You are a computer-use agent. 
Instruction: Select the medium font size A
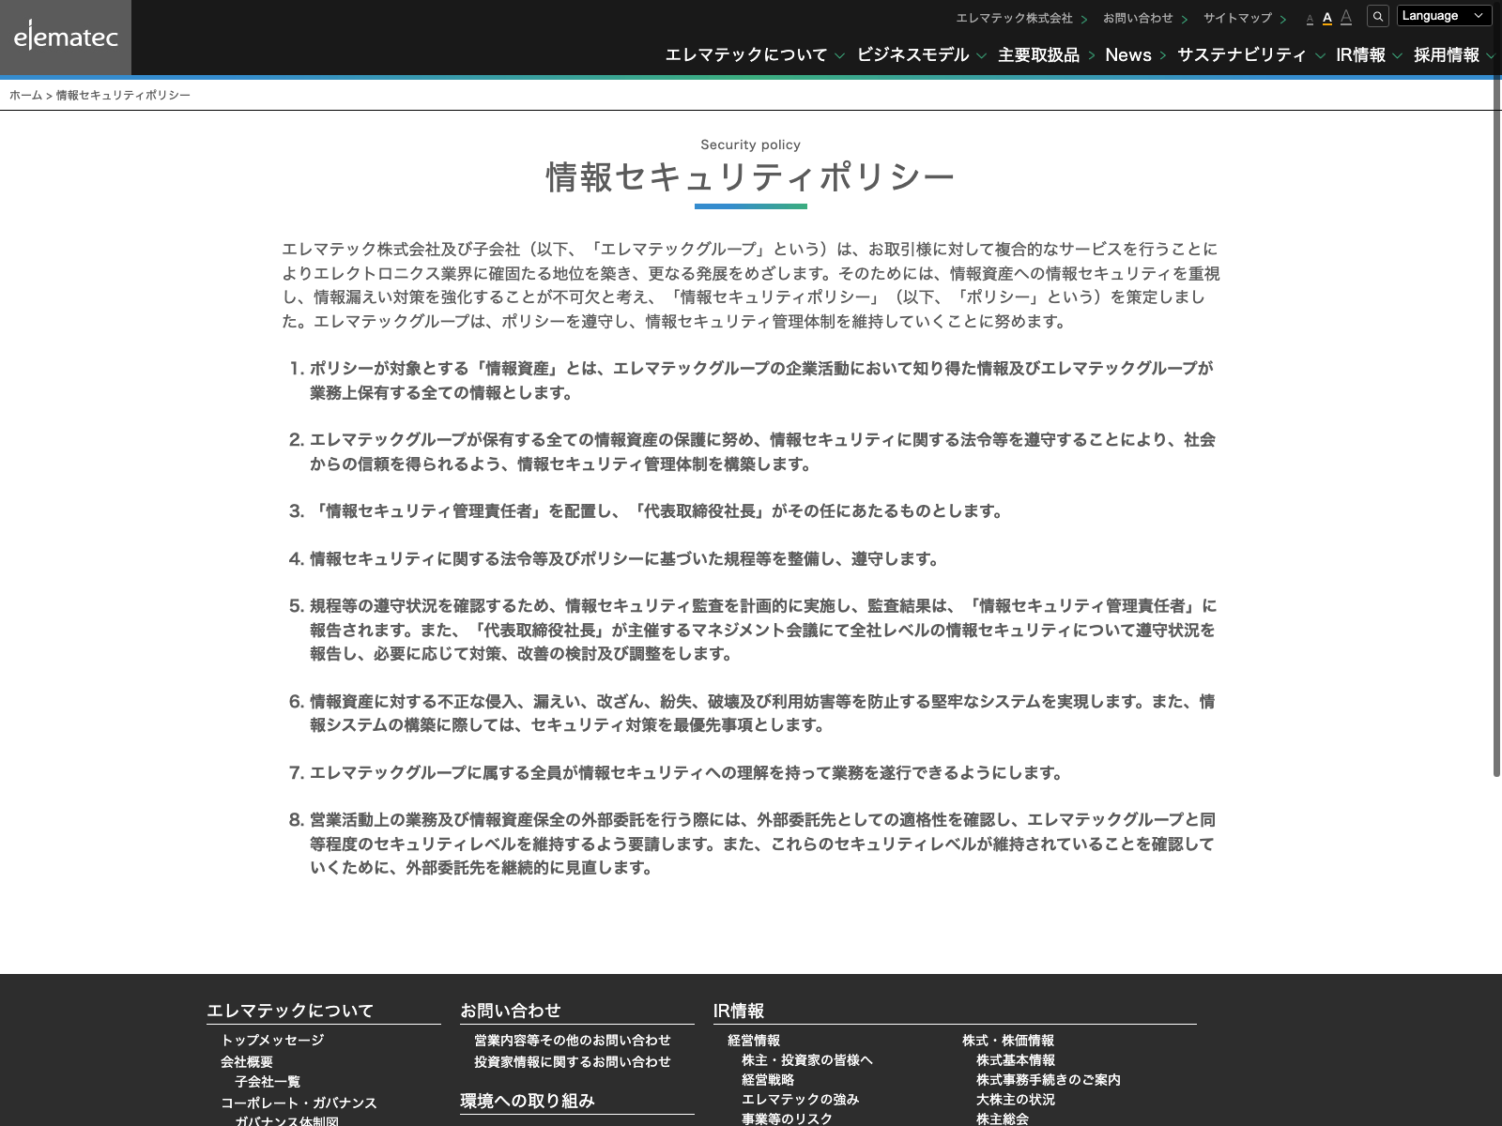(1327, 18)
